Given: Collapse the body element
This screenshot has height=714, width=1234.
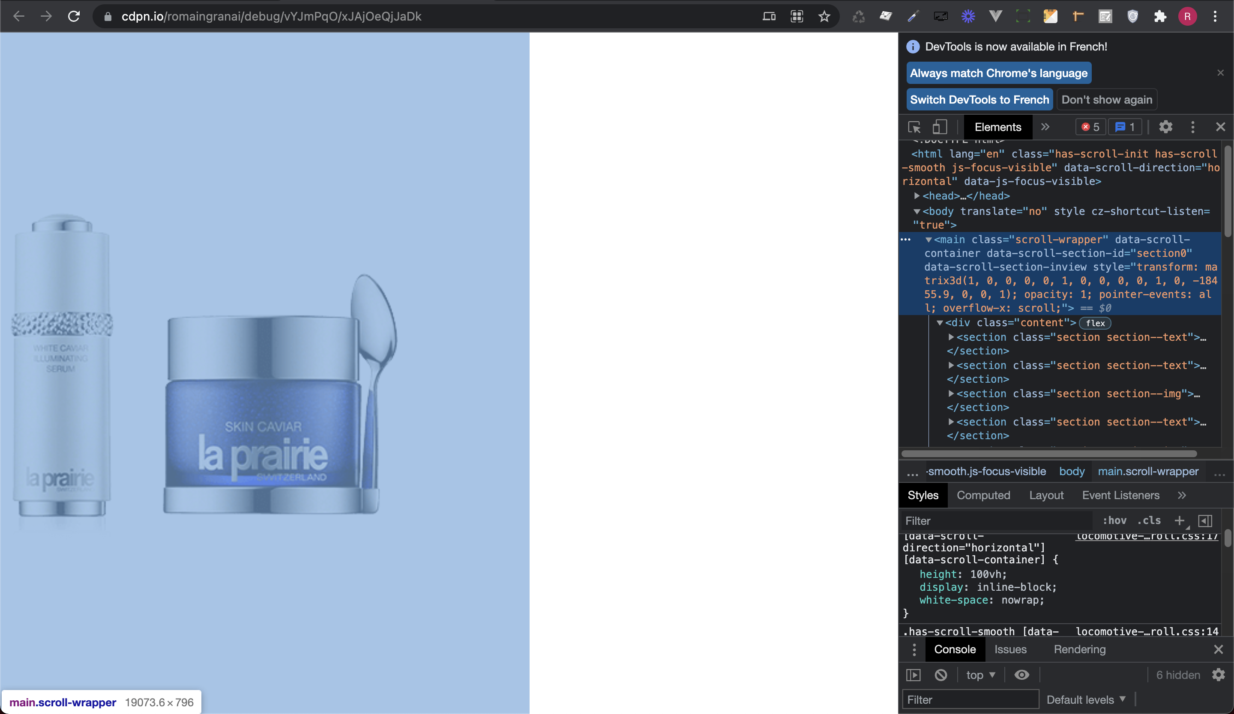Looking at the screenshot, I should click(x=917, y=211).
